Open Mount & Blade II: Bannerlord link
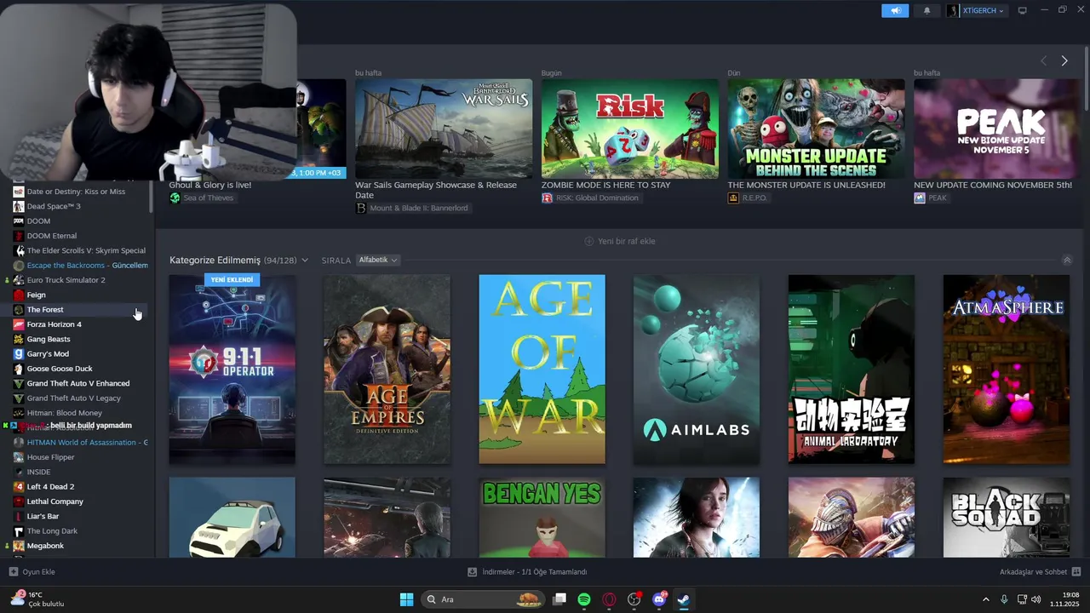1090x613 pixels. [x=412, y=208]
